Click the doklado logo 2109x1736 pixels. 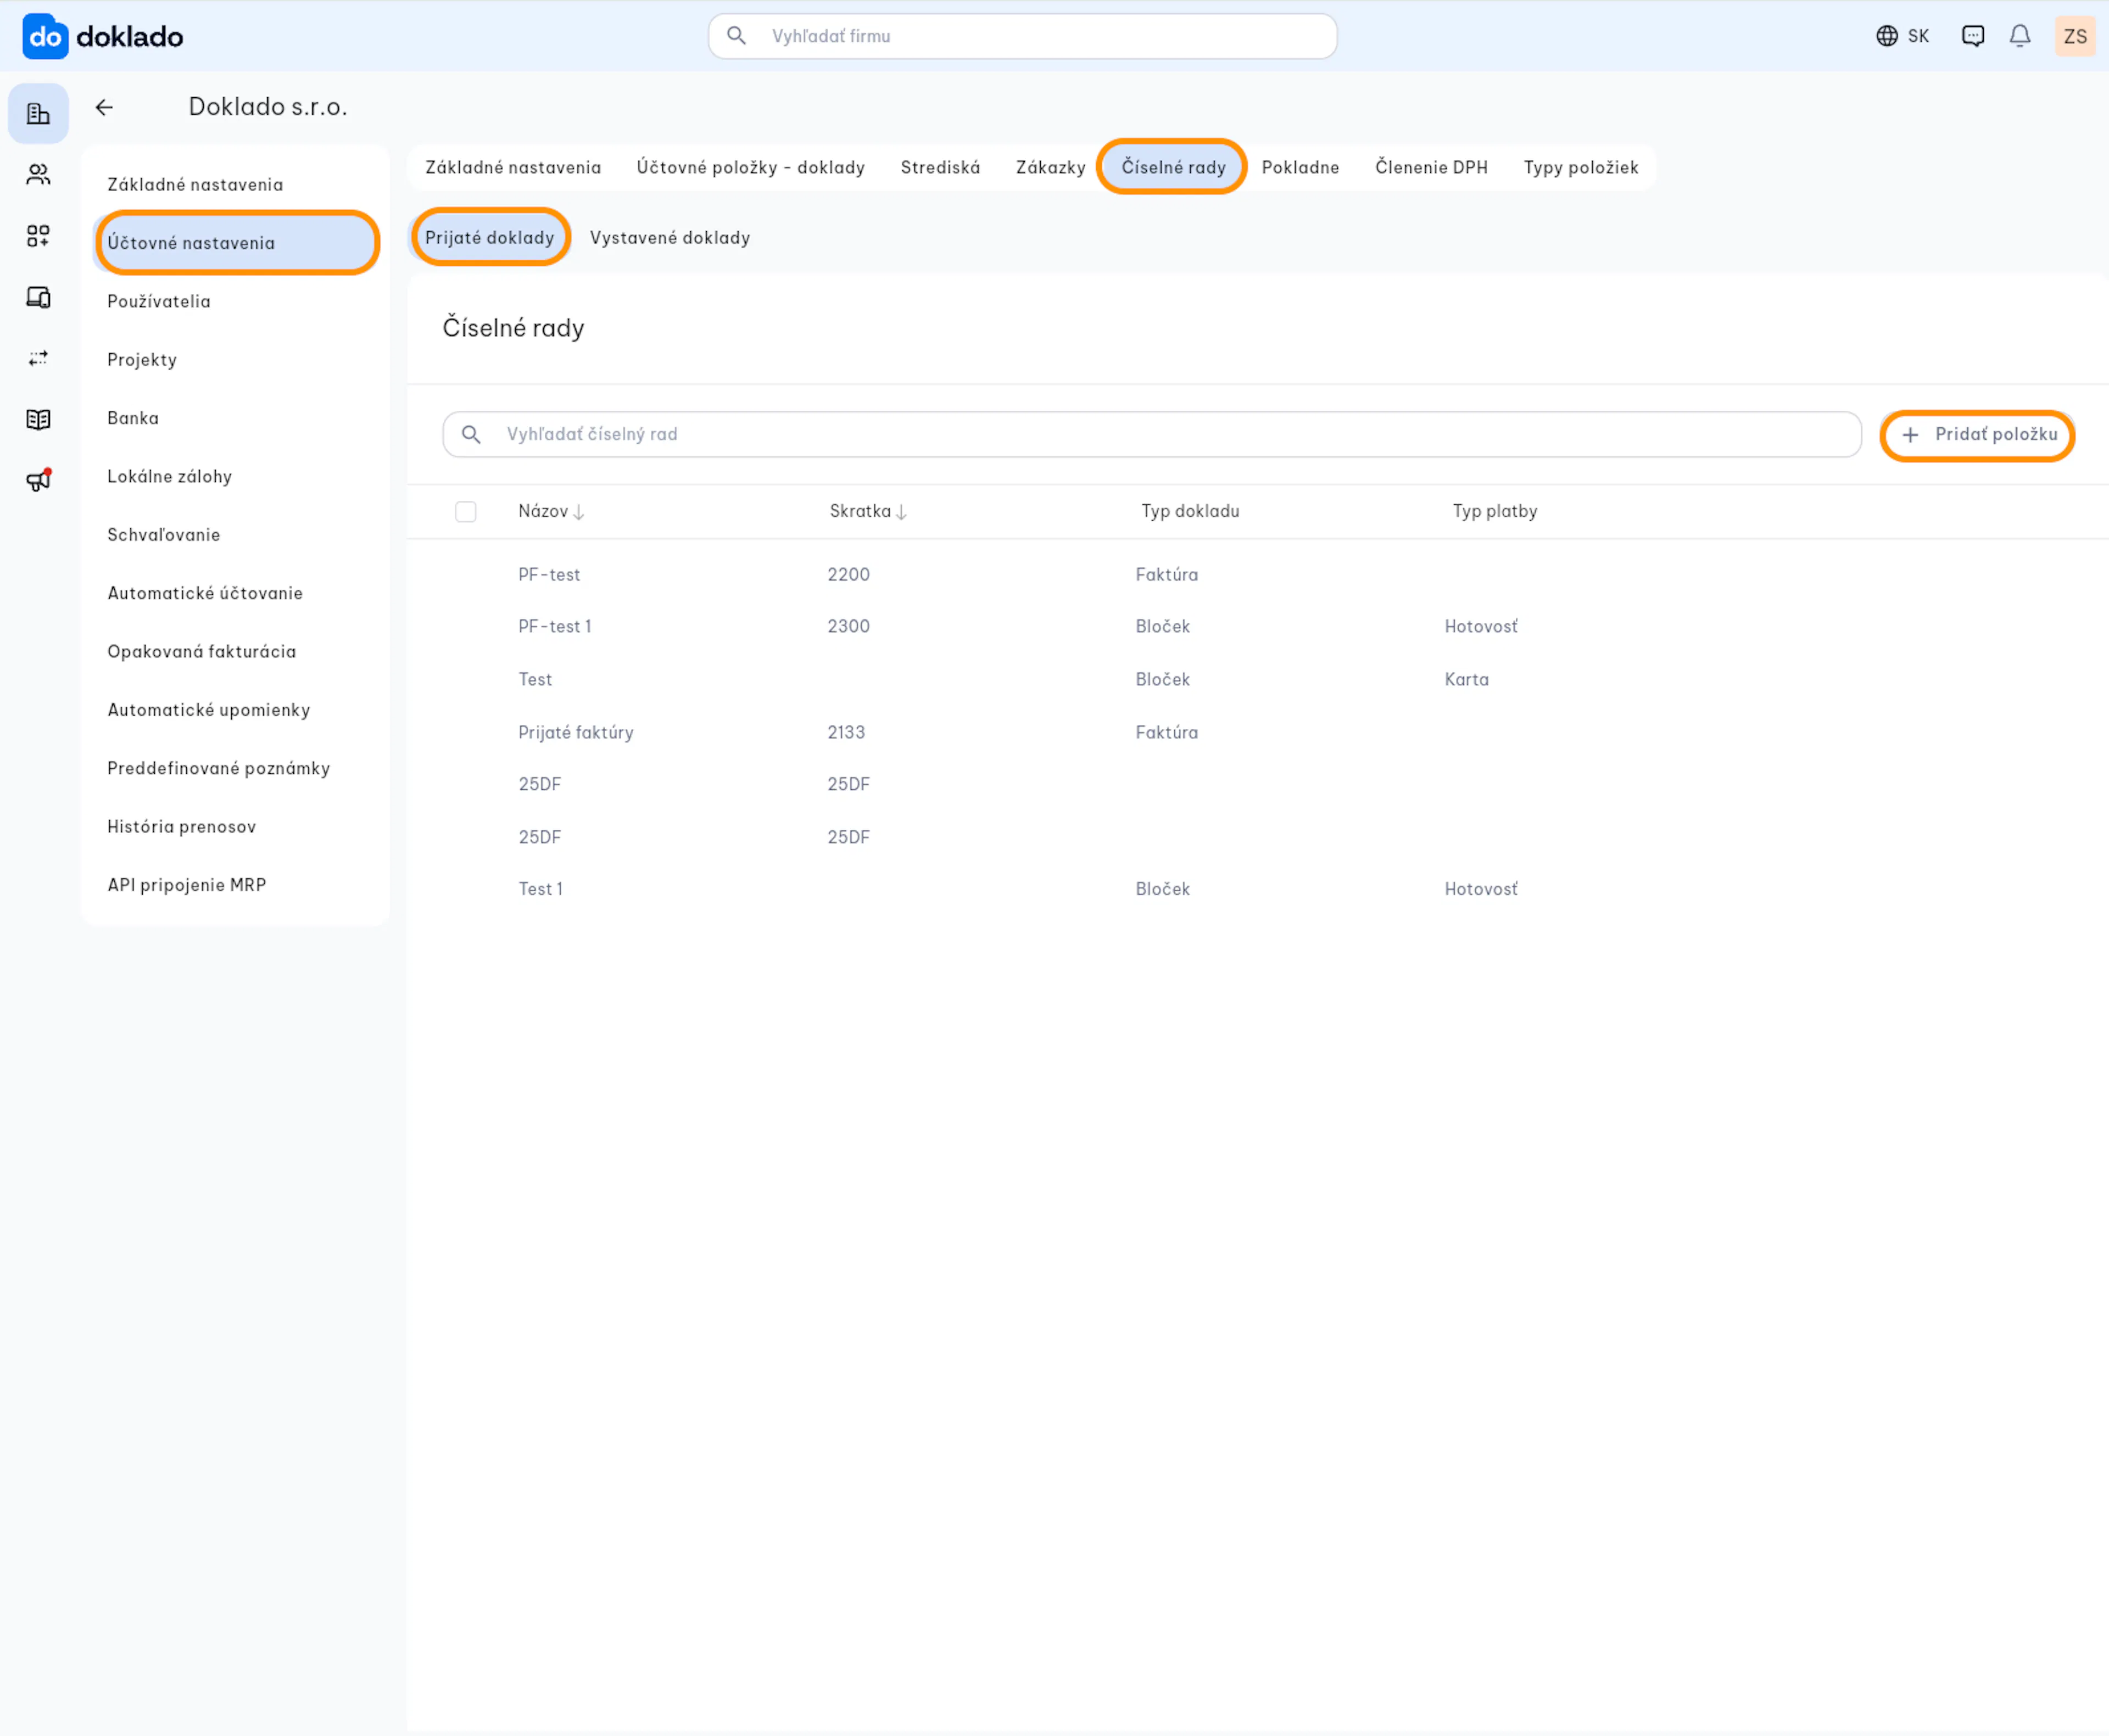[103, 37]
